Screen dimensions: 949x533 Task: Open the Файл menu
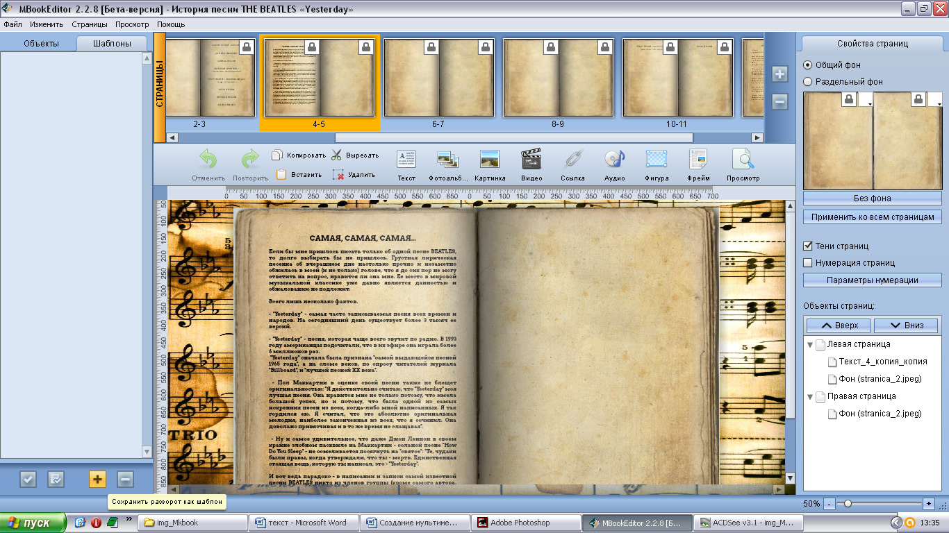click(13, 24)
